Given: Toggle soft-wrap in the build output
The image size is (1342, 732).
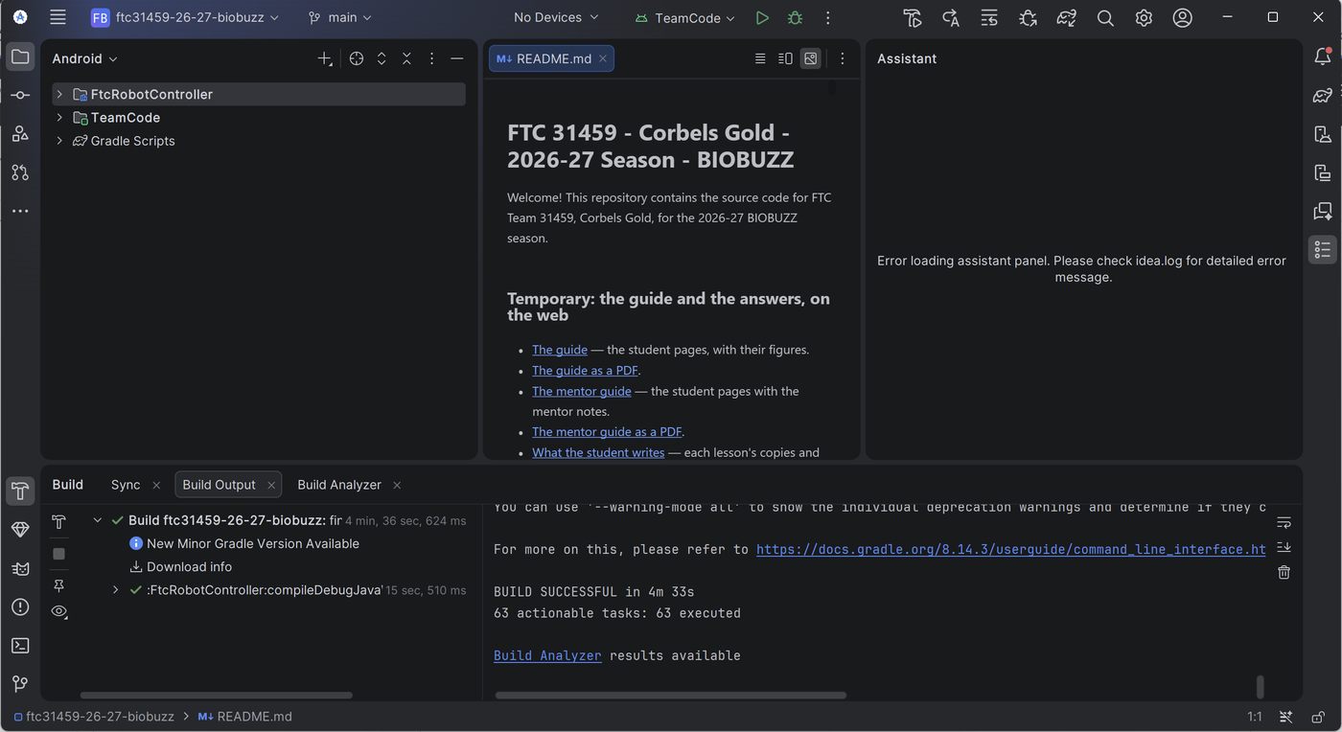Looking at the screenshot, I should (1284, 522).
